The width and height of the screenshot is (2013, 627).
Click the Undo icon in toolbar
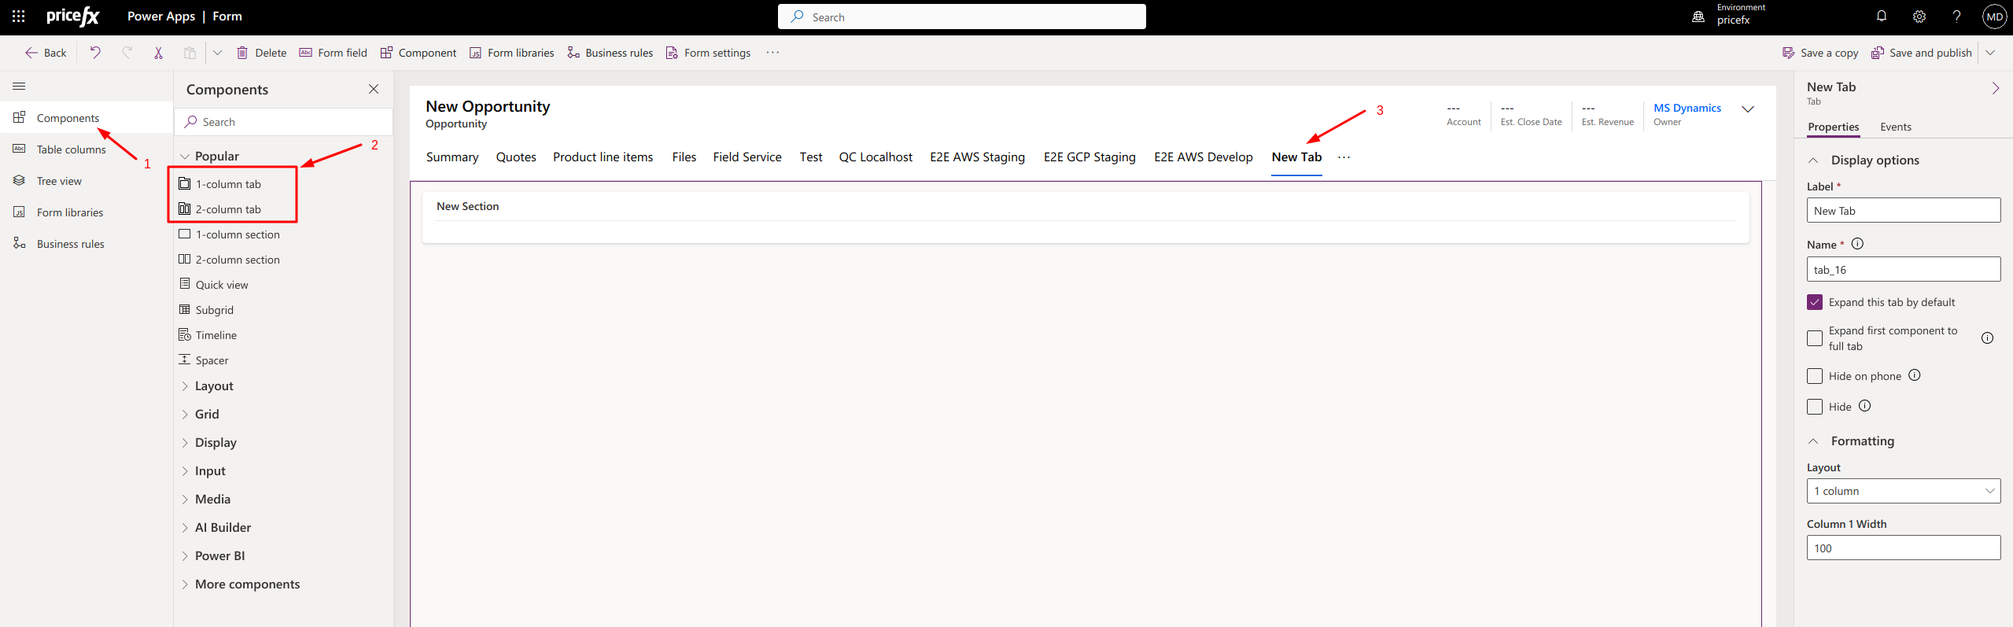[x=95, y=53]
